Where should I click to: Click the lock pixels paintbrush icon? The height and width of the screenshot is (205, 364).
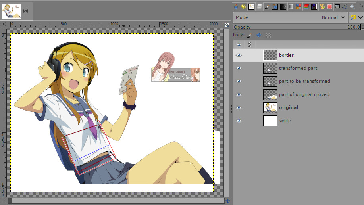point(249,35)
